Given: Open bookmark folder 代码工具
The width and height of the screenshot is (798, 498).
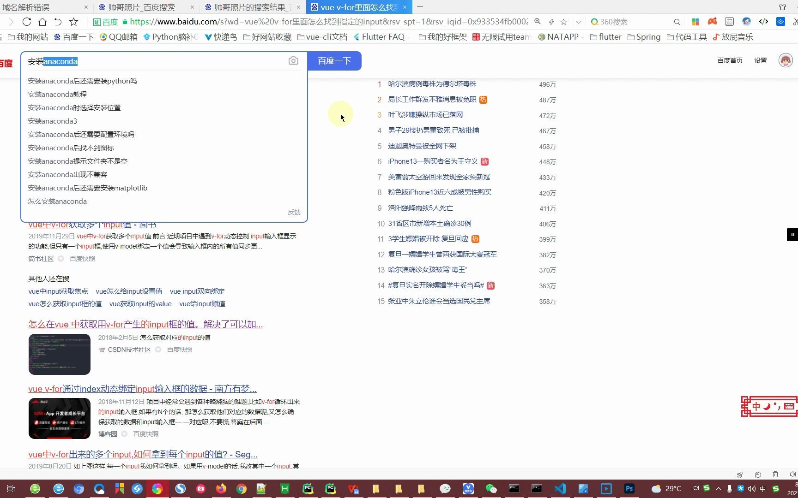Looking at the screenshot, I should pyautogui.click(x=687, y=37).
